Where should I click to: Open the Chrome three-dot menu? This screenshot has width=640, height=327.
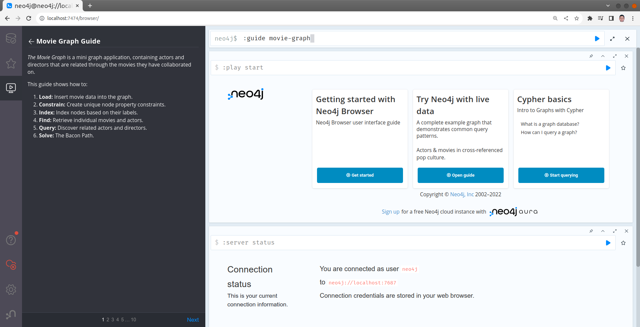click(633, 18)
